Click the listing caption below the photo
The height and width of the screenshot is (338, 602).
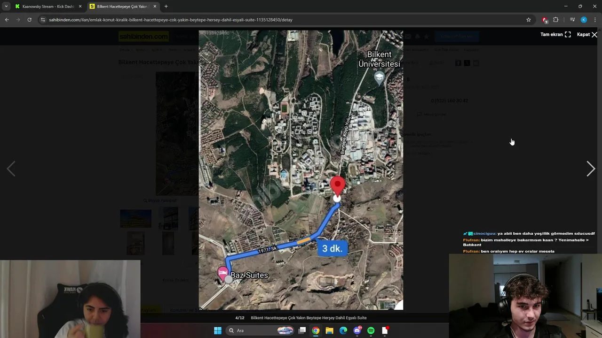click(x=309, y=318)
